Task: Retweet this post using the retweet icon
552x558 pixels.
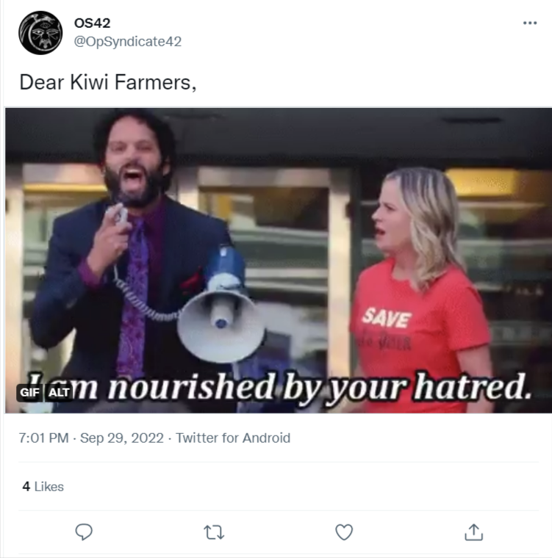Action: (x=214, y=532)
